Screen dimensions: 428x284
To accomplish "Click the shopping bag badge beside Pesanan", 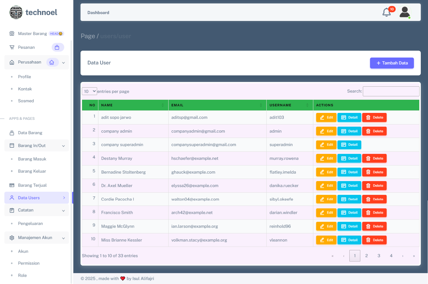I will [57, 48].
